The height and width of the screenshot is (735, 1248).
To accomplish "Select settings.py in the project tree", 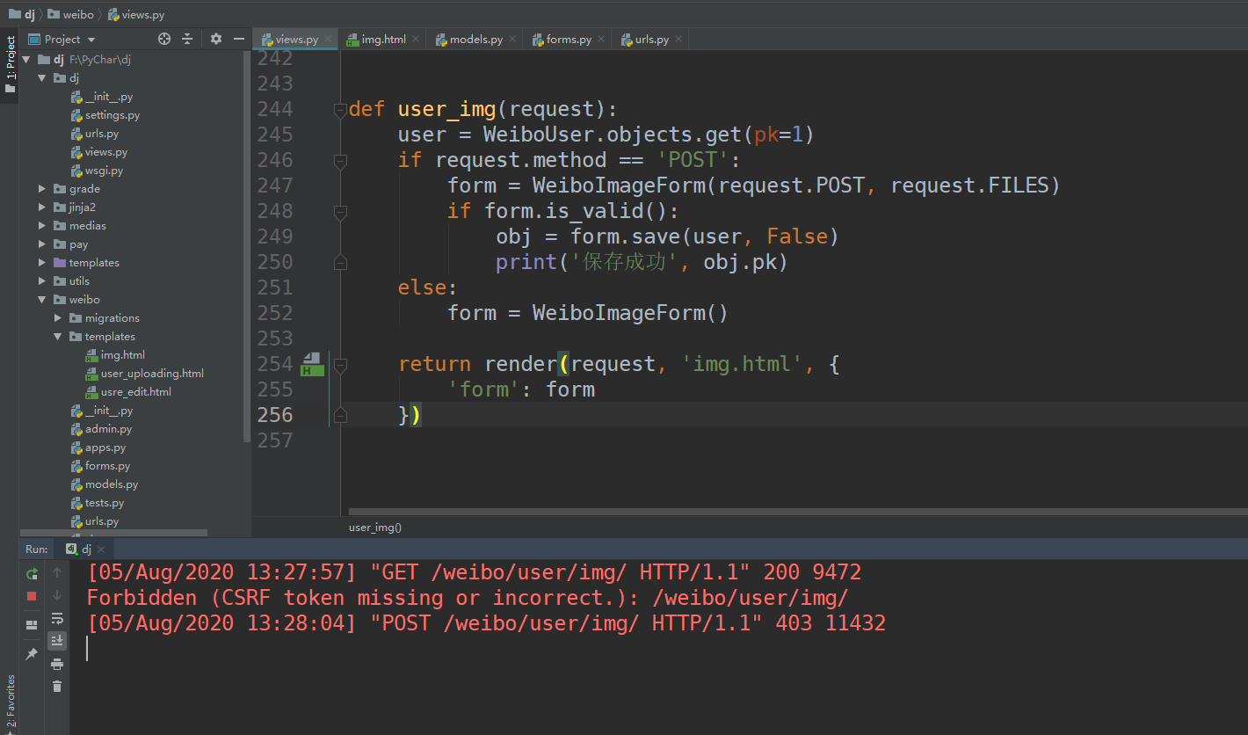I will click(x=112, y=115).
